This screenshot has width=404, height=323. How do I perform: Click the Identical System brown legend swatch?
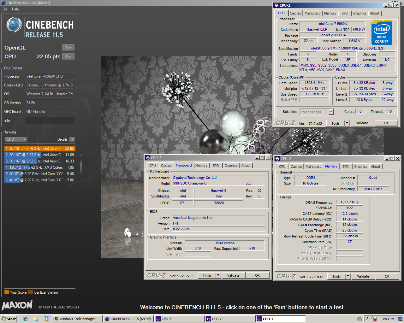[30, 292]
